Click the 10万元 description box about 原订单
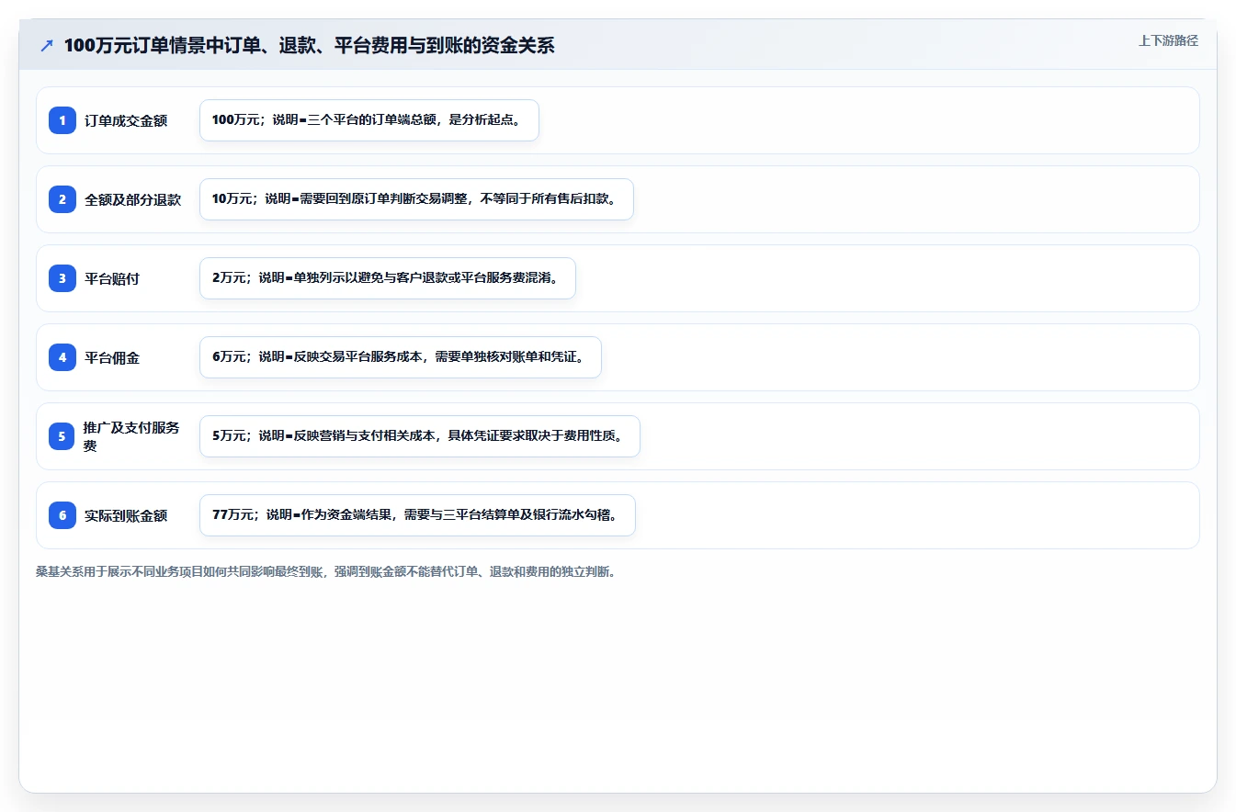 tap(416, 199)
